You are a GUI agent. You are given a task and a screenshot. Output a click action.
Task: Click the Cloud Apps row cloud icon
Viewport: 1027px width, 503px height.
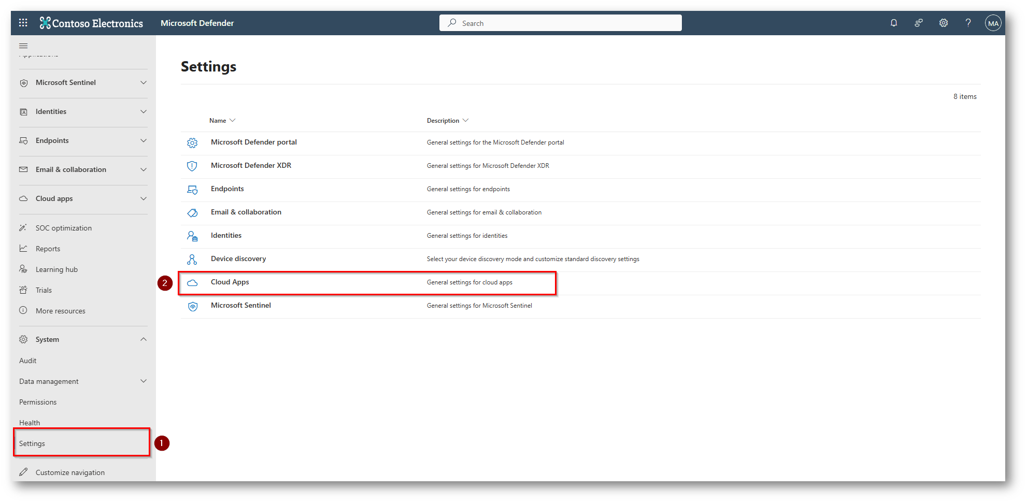(x=192, y=283)
